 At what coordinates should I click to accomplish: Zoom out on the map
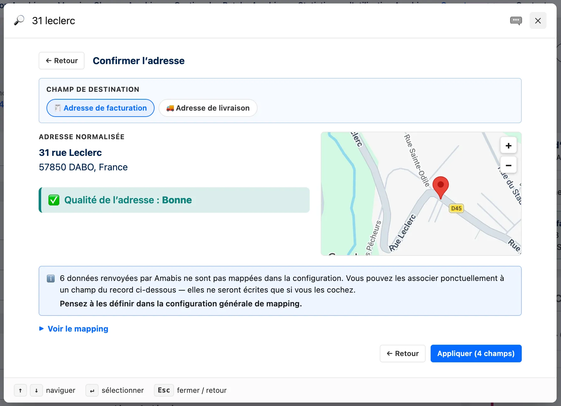tap(509, 165)
